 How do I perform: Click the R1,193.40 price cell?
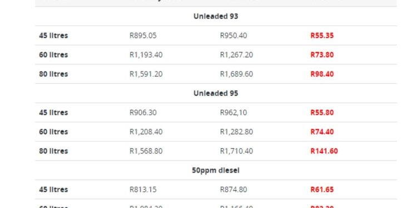(x=146, y=55)
